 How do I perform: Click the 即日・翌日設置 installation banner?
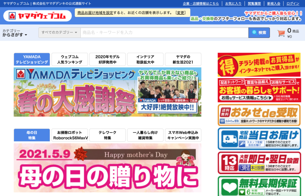pos(259,163)
